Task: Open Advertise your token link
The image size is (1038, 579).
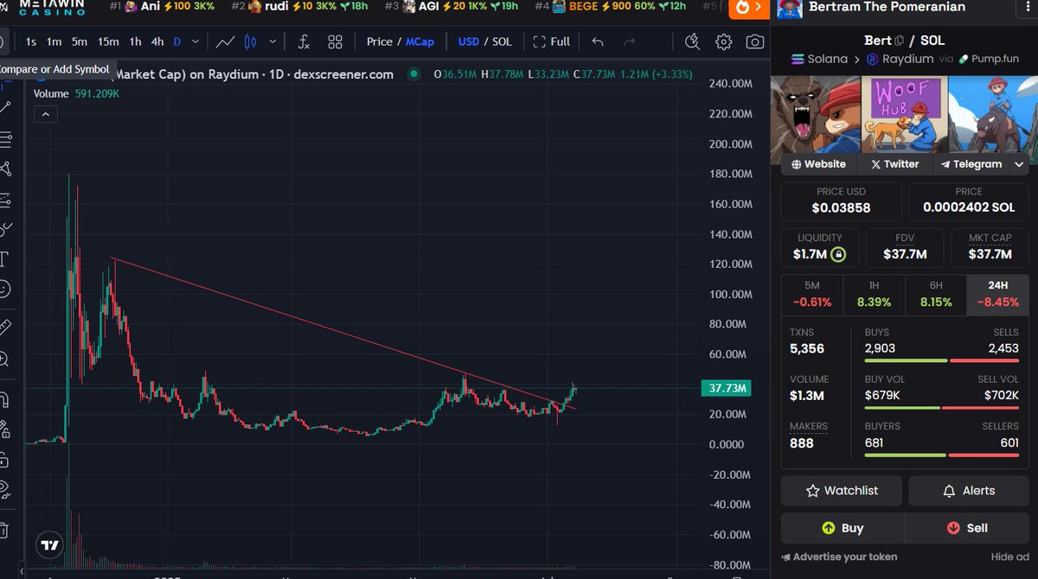Action: (839, 557)
